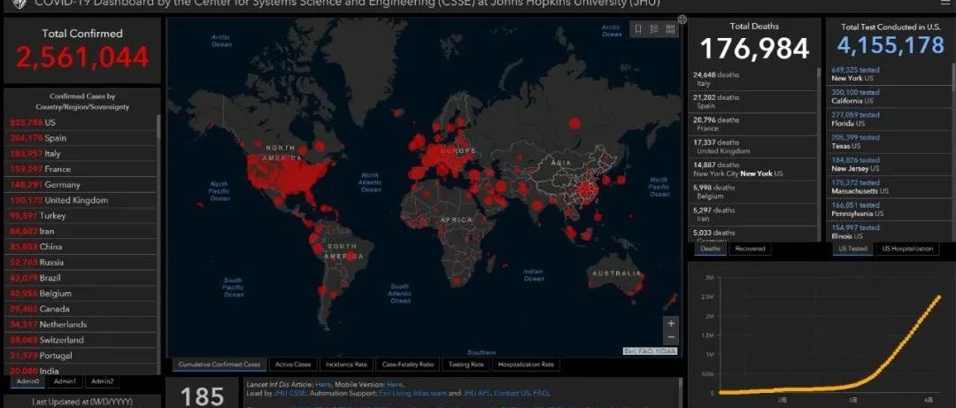Image resolution: width=956 pixels, height=408 pixels.
Task: Select US in confirmed cases list
Action: pos(81,123)
